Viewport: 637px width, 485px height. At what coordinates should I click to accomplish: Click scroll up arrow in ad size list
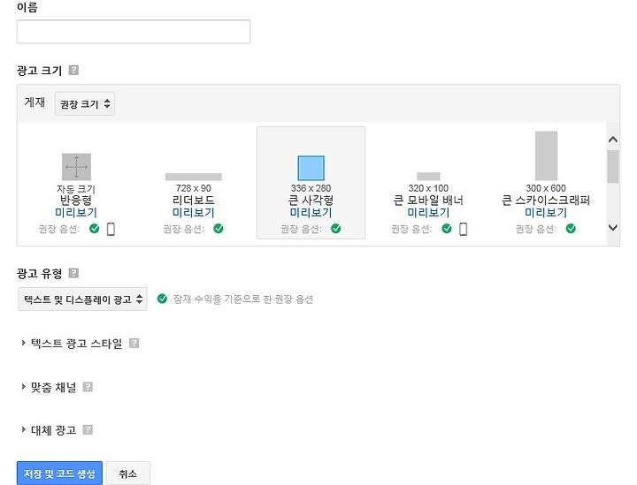(613, 140)
